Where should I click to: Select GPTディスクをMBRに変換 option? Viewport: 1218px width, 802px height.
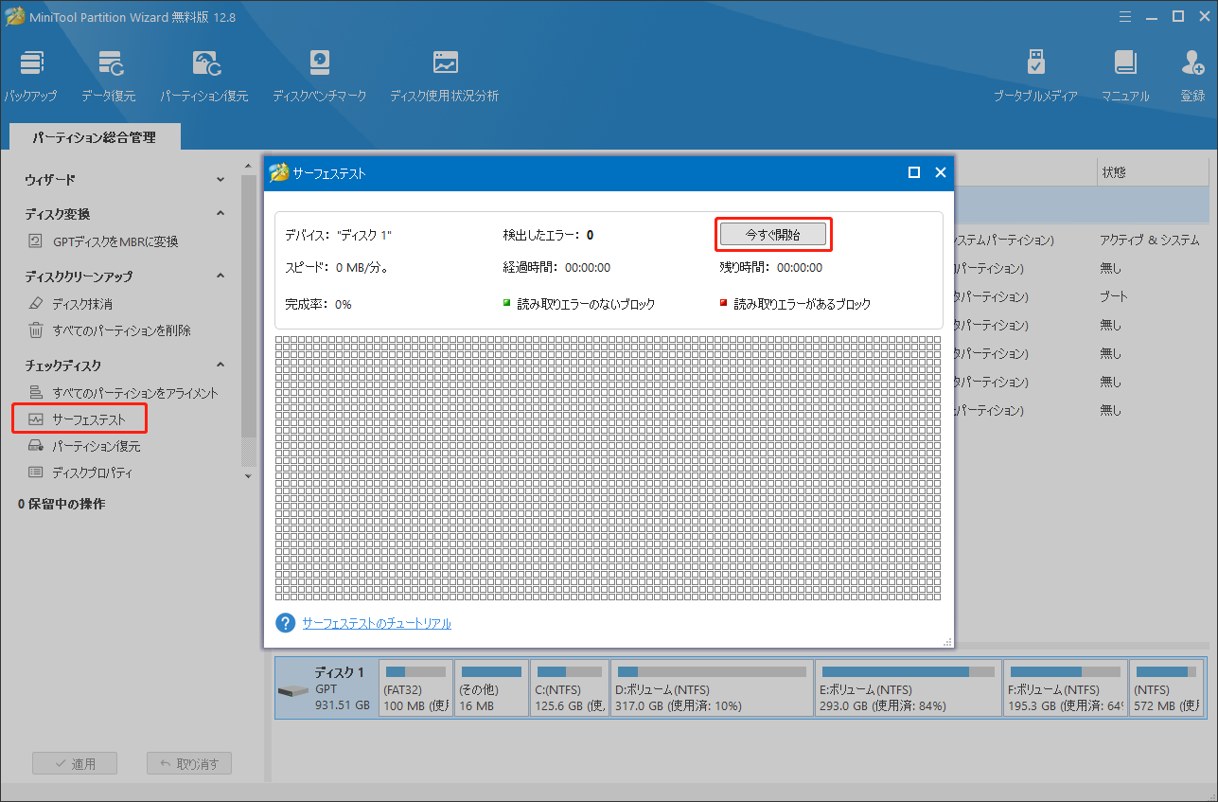(115, 241)
